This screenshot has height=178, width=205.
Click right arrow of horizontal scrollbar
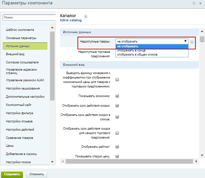[196, 162]
